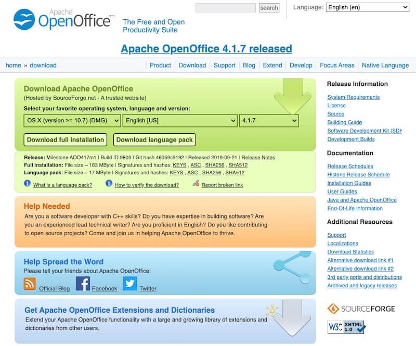Click Download full installation button

pyautogui.click(x=66, y=139)
